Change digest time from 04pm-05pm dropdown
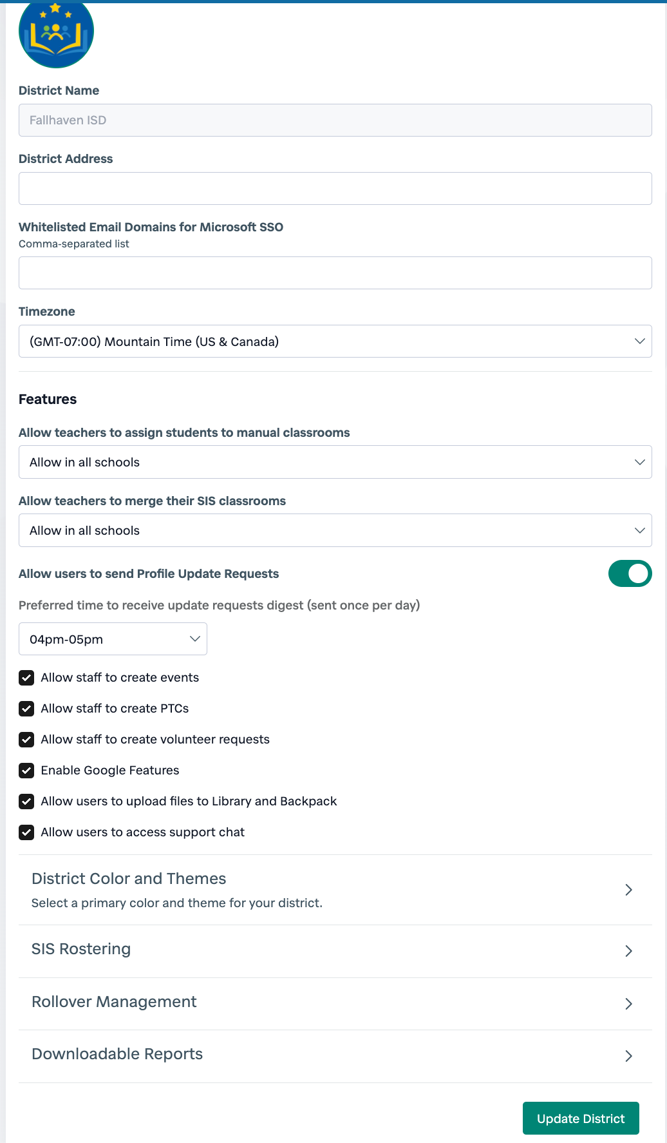 (x=113, y=639)
